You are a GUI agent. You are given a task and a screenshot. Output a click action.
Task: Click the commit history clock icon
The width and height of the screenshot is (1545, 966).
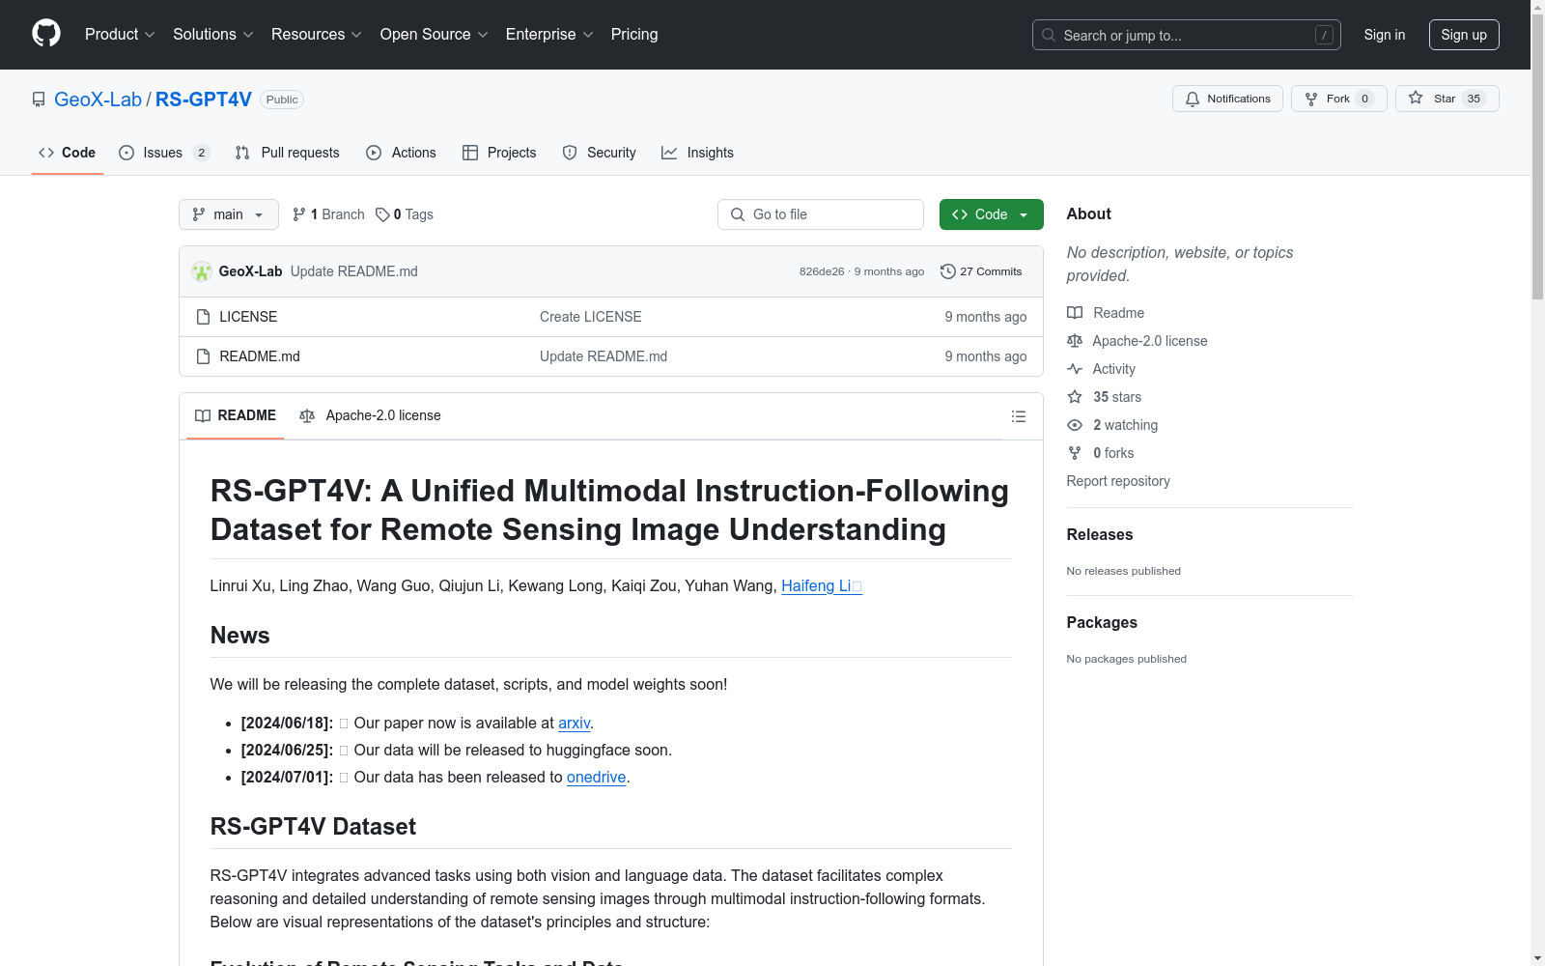pos(948,271)
